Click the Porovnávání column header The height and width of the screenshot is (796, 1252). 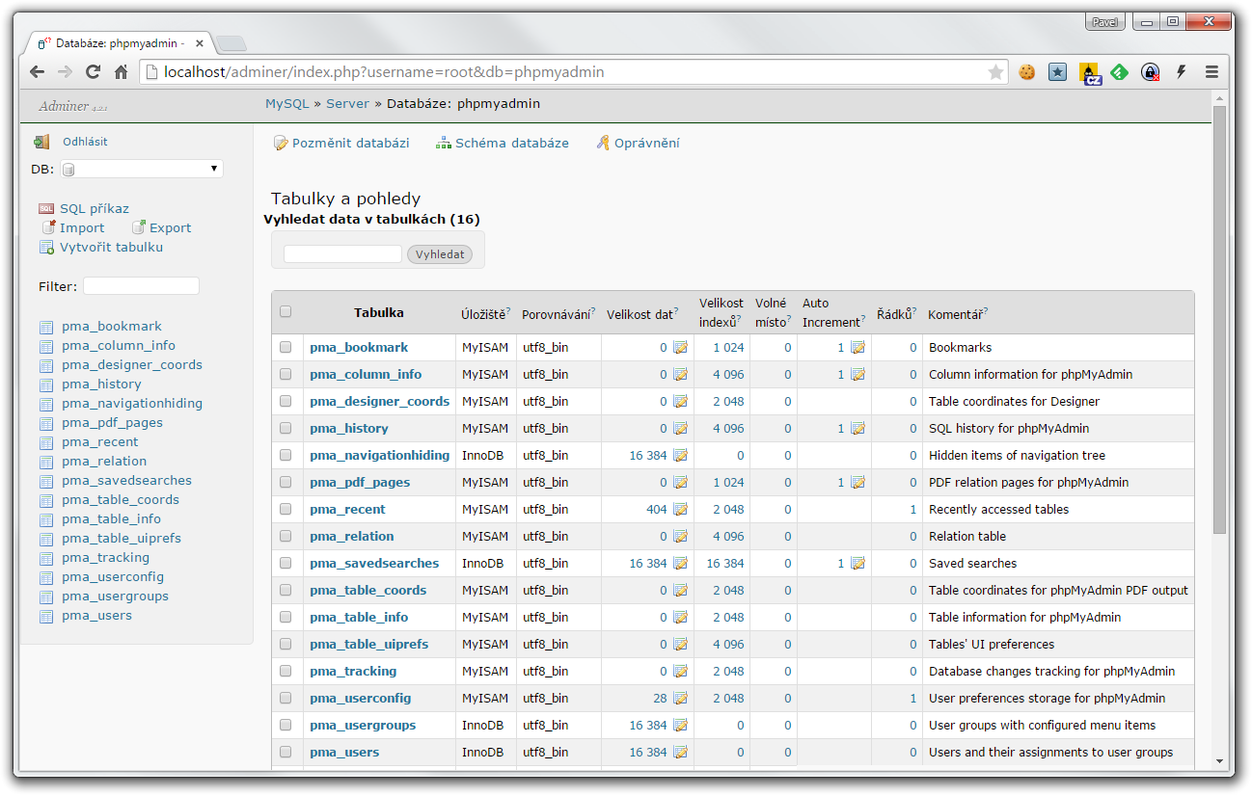coord(557,314)
